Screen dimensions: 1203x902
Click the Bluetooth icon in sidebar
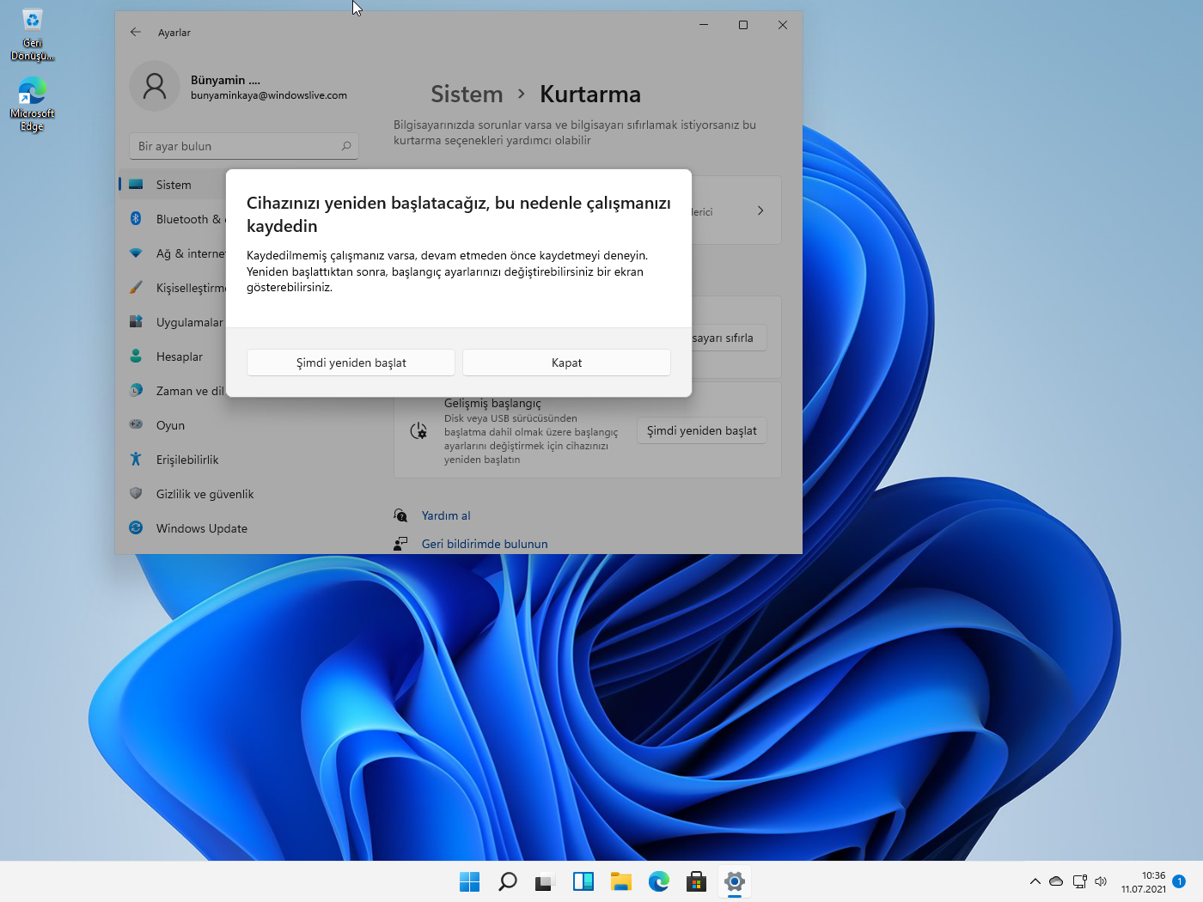(136, 218)
